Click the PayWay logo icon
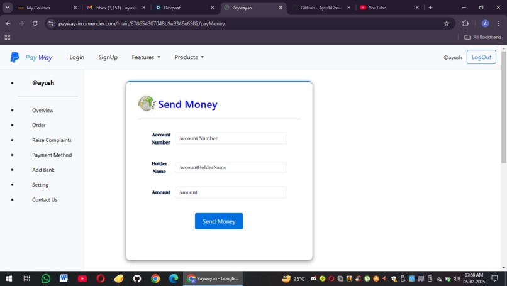Screen dimensions: 507x286 point(15,57)
